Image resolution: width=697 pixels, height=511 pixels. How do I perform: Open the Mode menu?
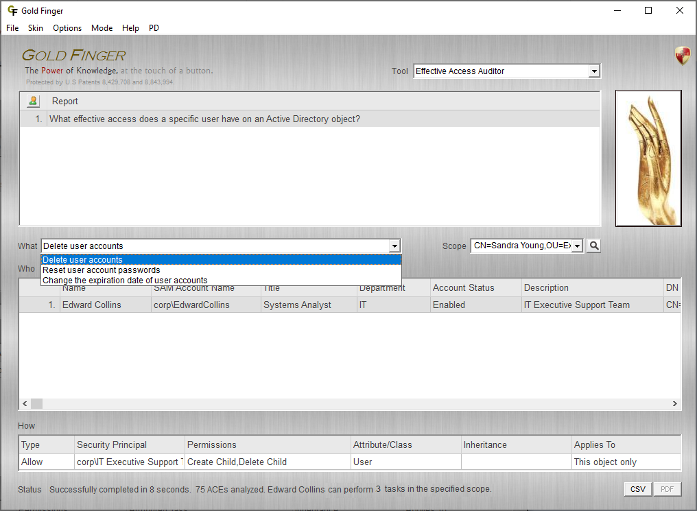point(102,28)
